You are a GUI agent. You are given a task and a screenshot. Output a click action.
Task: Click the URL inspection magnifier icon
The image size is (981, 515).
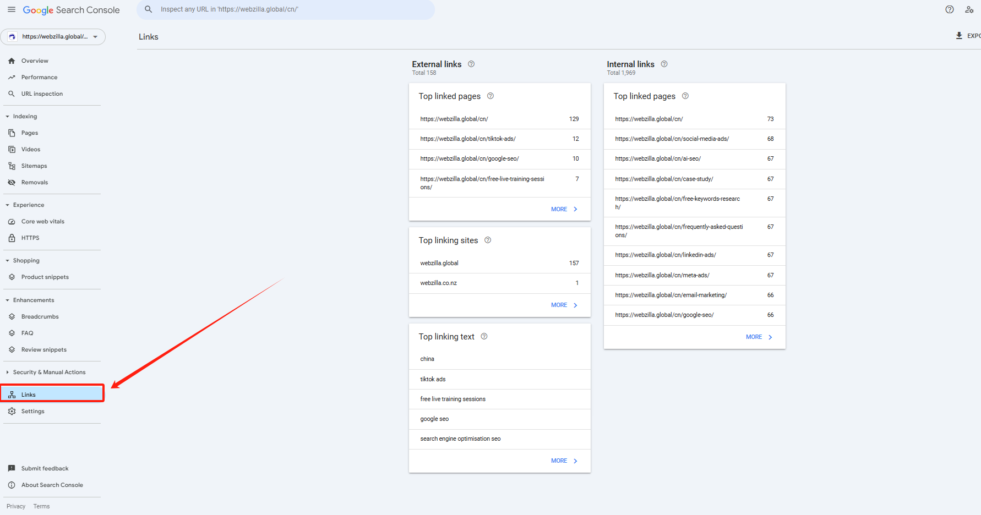tap(12, 94)
